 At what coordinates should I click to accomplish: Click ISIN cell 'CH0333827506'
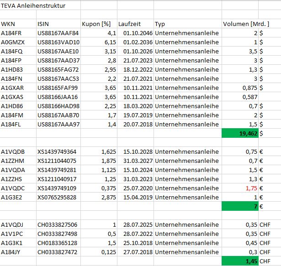point(58,224)
